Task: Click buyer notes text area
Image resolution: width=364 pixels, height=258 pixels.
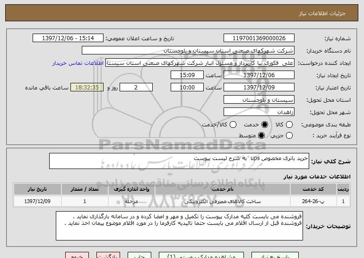Action: click(x=179, y=226)
